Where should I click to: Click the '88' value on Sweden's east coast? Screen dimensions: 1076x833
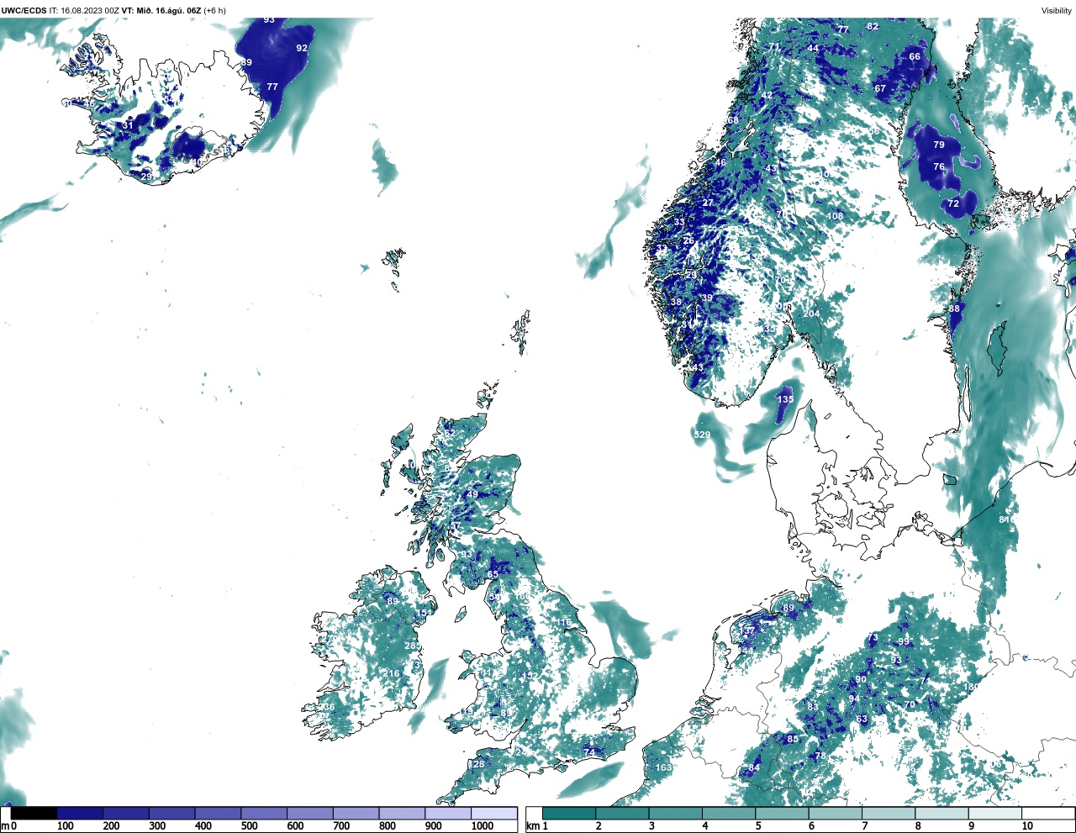pos(954,308)
